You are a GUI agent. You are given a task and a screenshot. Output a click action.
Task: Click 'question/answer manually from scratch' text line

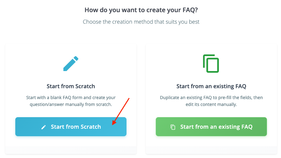point(71,104)
